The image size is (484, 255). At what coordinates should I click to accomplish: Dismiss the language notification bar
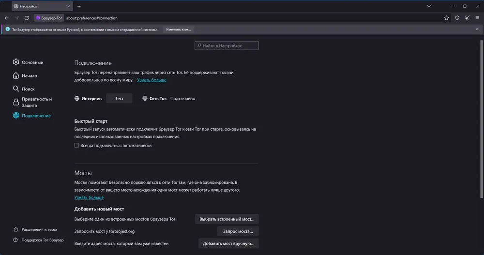click(x=477, y=29)
